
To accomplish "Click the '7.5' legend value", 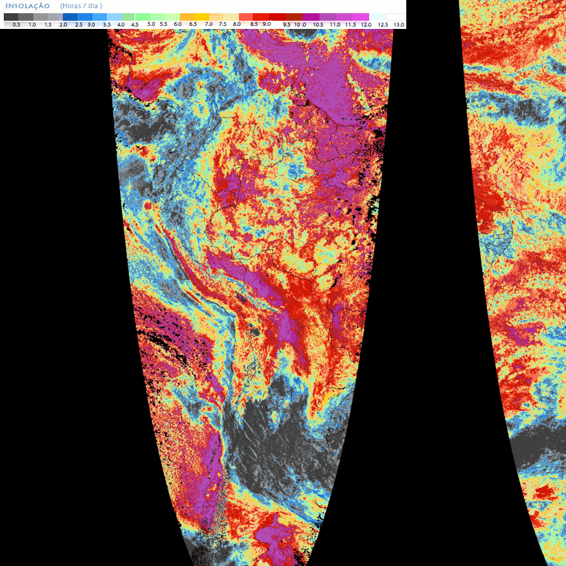I will coord(223,24).
